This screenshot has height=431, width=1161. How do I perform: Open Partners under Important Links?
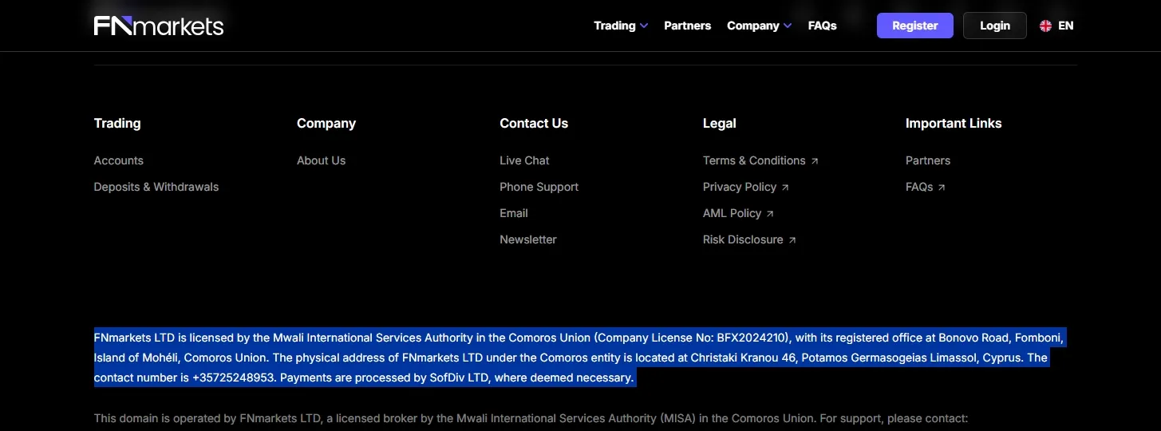pos(928,160)
